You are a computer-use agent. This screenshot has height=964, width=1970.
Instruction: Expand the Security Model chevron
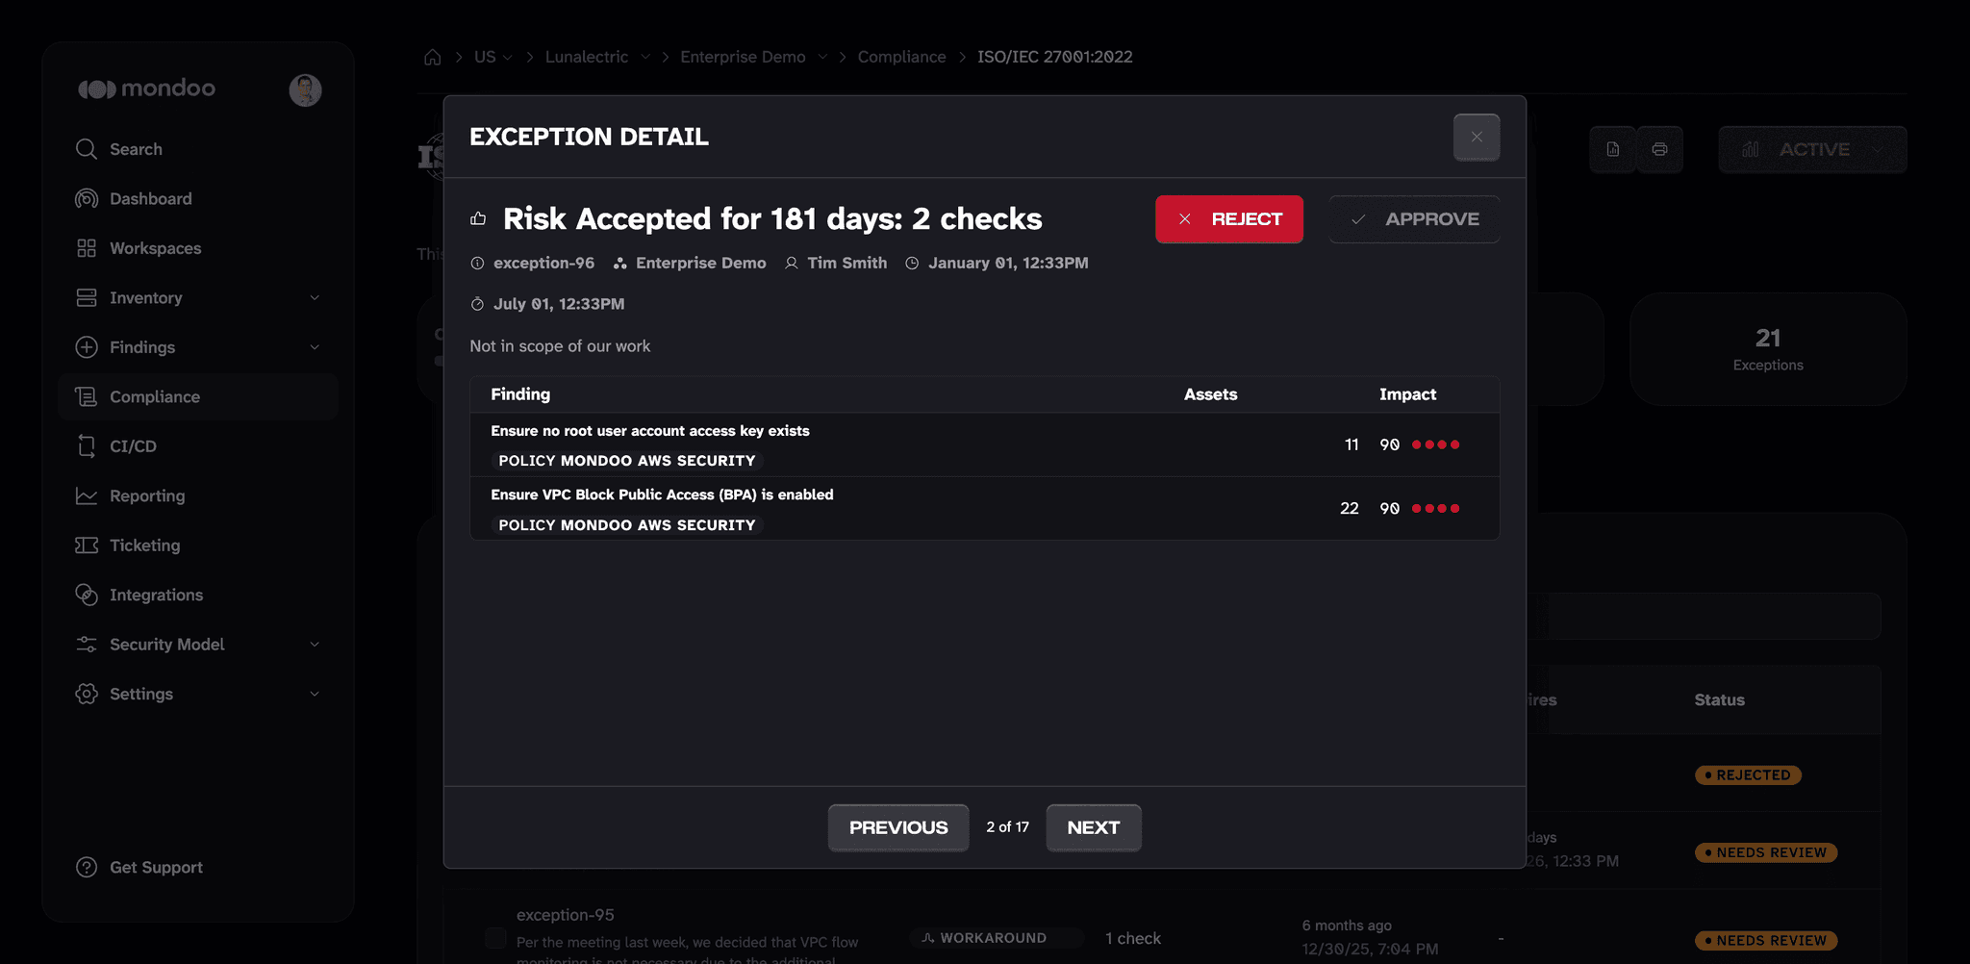[x=315, y=645]
